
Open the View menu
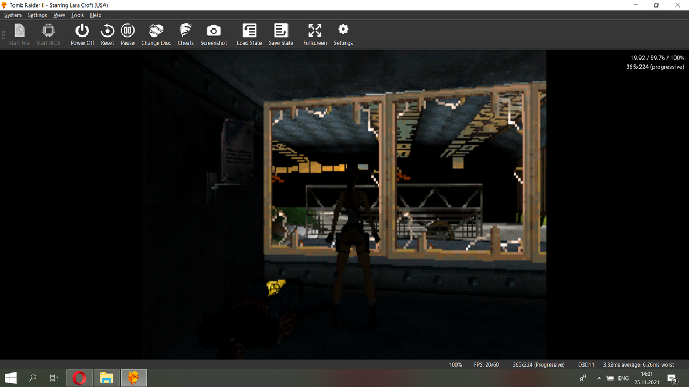59,15
